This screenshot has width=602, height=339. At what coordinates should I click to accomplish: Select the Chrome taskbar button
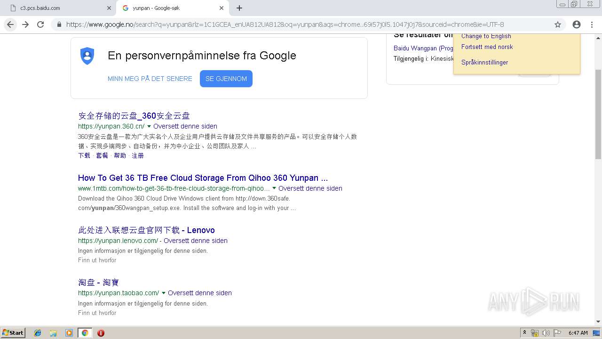point(85,333)
